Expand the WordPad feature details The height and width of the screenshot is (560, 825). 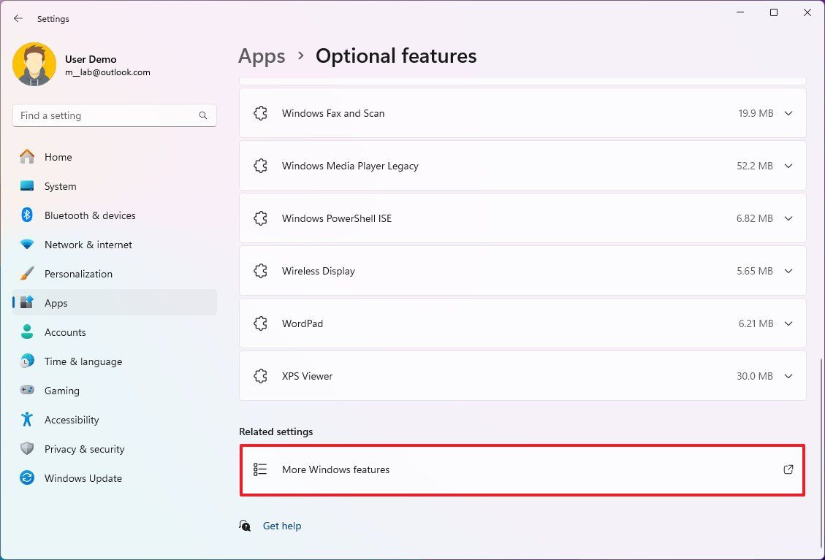pyautogui.click(x=788, y=323)
